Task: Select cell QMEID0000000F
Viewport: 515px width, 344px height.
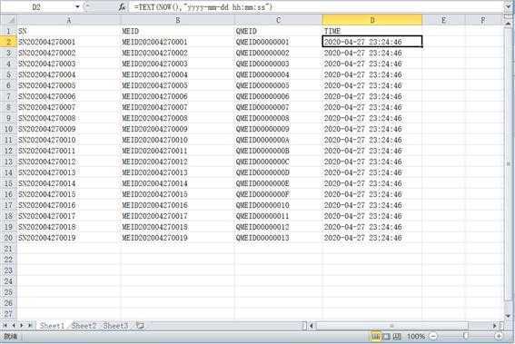Action: pyautogui.click(x=278, y=194)
